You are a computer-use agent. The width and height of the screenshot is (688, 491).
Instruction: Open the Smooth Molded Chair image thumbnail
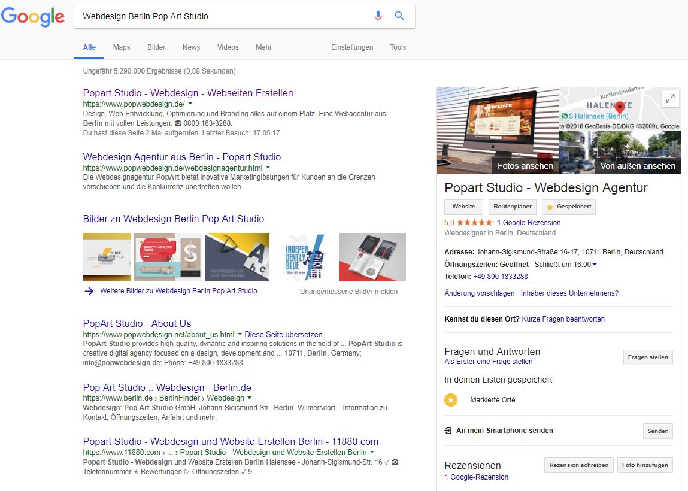168,257
